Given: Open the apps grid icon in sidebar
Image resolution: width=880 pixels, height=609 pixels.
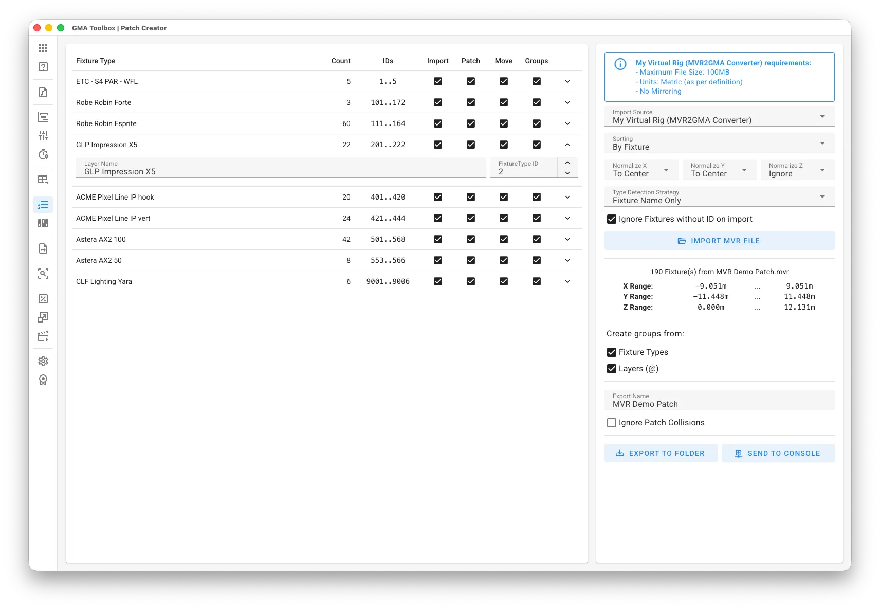Looking at the screenshot, I should pyautogui.click(x=43, y=48).
